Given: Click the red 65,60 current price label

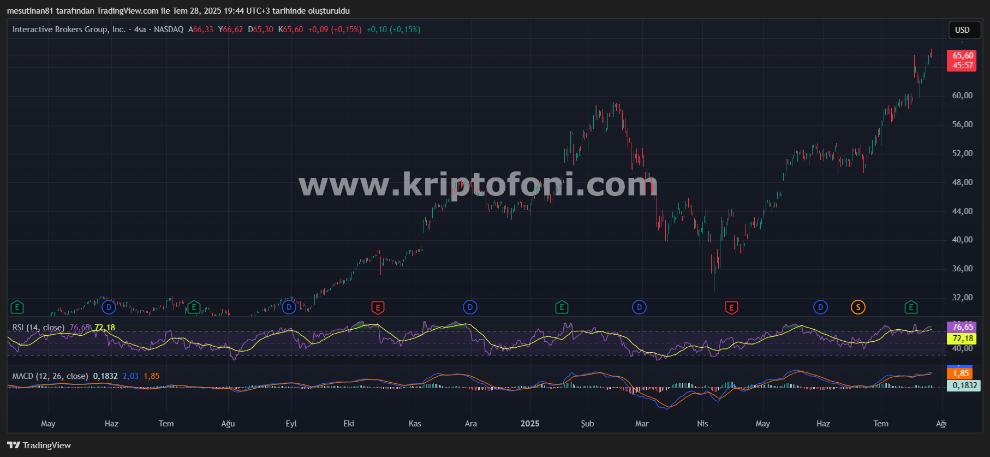Looking at the screenshot, I should coord(963,56).
